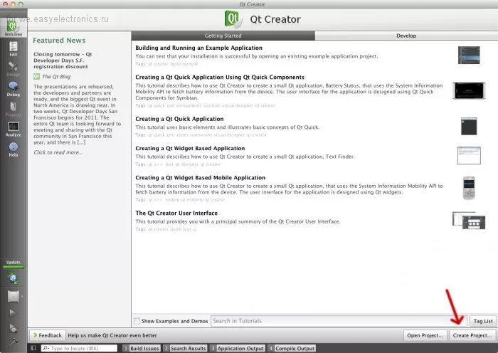This screenshot has height=353, width=498.
Task: Enable Show Examples and Demos checkbox
Action: (137, 321)
